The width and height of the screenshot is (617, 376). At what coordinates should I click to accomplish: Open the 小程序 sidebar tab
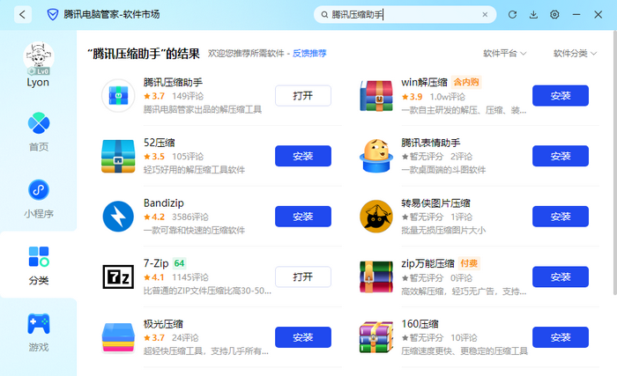click(38, 198)
